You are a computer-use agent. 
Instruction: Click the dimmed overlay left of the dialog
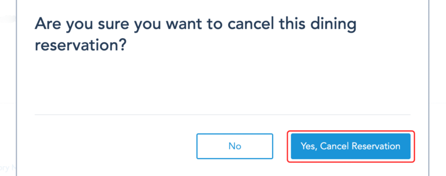pyautogui.click(x=8, y=85)
